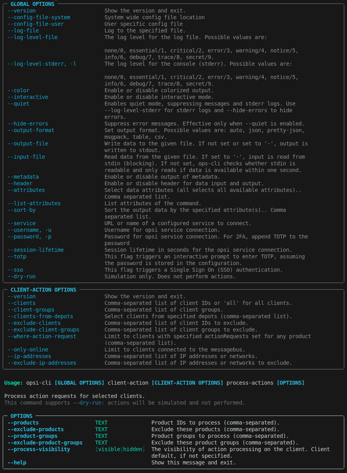Image resolution: width=347 pixels, height=473 pixels.
Task: Click the "--client-groups" option
Action: (x=31, y=310)
